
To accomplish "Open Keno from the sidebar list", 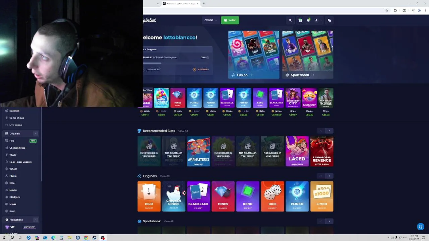I will pos(12,211).
